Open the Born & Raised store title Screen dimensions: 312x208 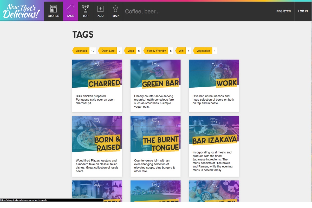click(107, 144)
